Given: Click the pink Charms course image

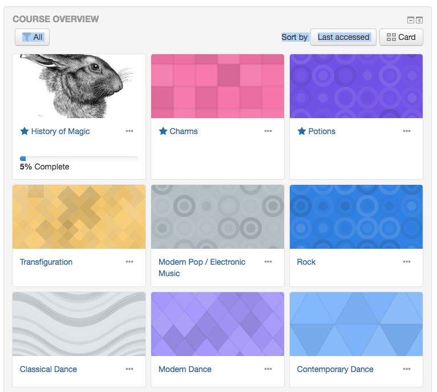Looking at the screenshot, I should 218,86.
